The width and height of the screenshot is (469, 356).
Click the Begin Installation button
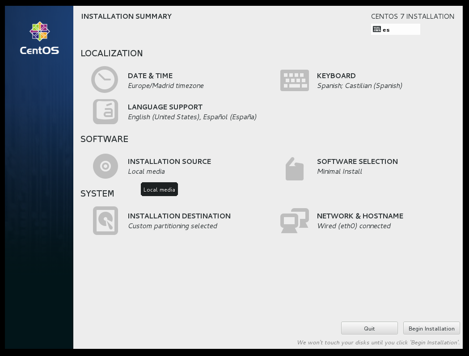431,328
